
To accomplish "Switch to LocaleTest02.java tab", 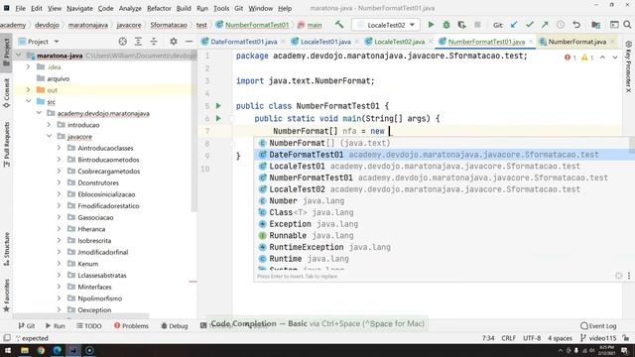I will [x=399, y=42].
